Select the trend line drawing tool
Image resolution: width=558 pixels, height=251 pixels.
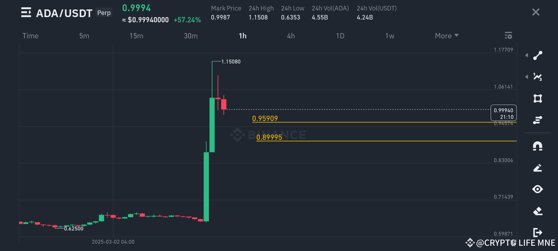(537, 55)
